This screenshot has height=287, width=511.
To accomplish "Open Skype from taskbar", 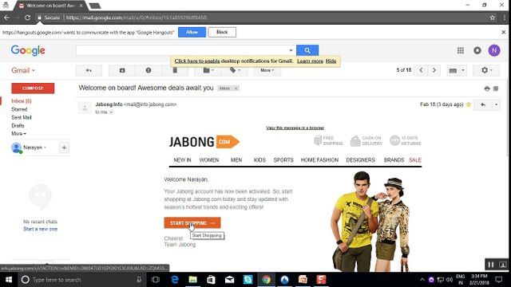I will [248, 280].
